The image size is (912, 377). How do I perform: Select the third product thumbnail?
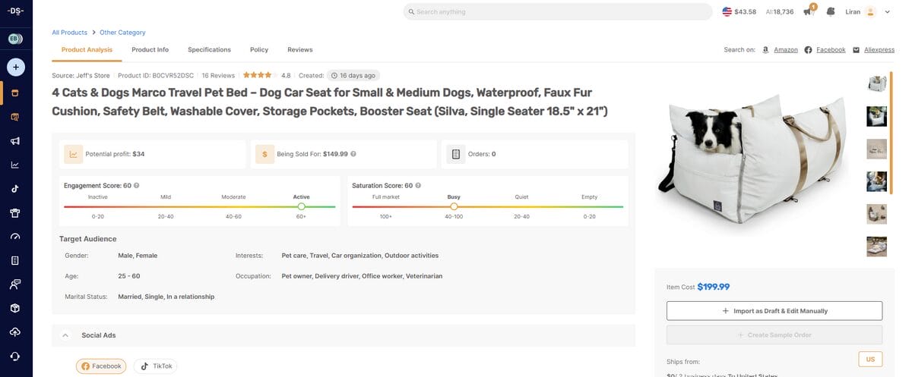(x=877, y=149)
